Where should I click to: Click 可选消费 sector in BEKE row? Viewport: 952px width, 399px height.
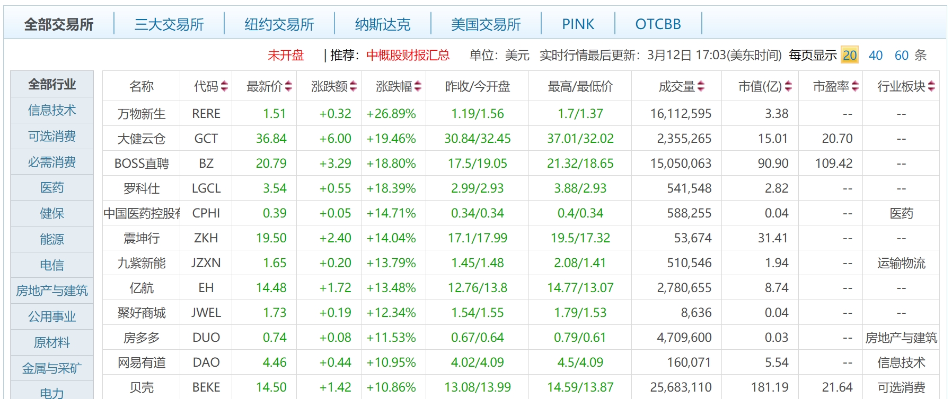click(901, 387)
